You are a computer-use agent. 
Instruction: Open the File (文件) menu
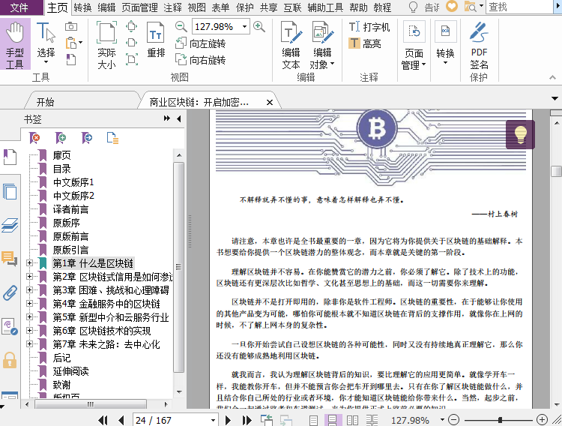[x=19, y=7]
